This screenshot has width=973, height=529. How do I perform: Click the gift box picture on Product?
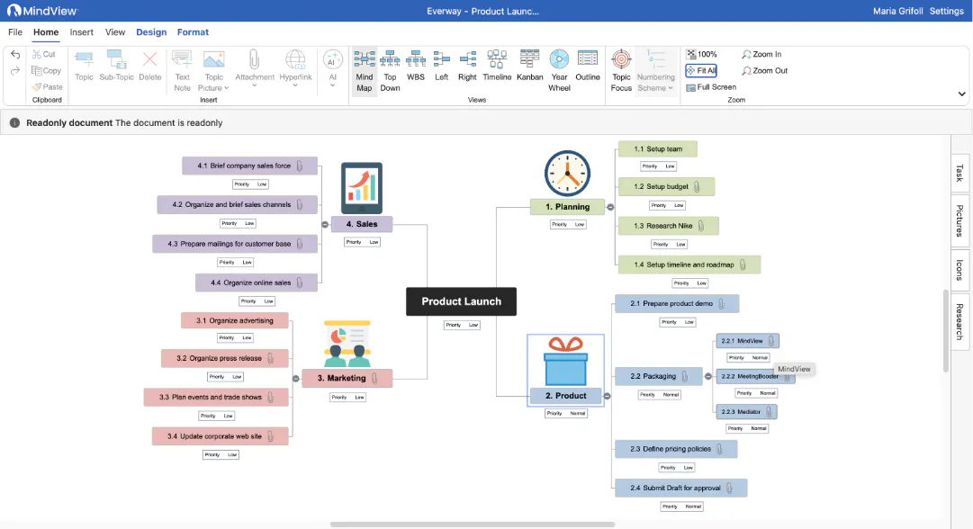[565, 362]
